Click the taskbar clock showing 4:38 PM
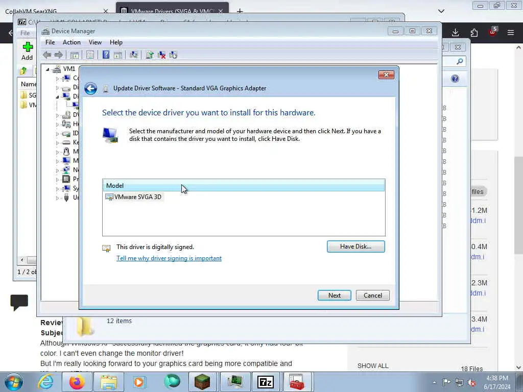Screen dimensions: 523x392 tap(497, 382)
